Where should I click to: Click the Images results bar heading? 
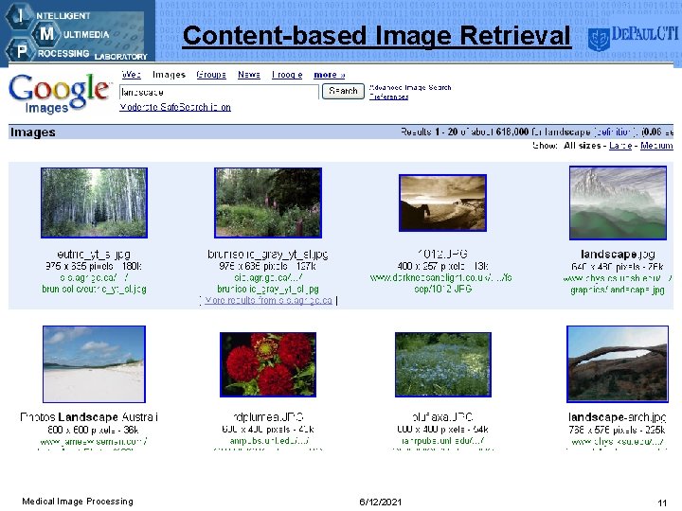point(32,132)
